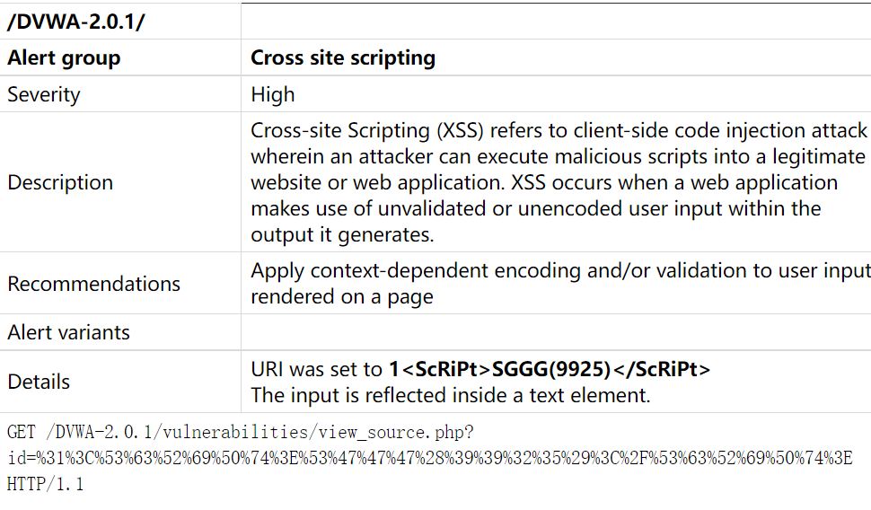Click the URL-encoded id parameter line
Image resolution: width=871 pixels, height=510 pixels.
[430, 458]
